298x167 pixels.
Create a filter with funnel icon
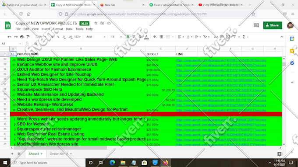coord(234,37)
